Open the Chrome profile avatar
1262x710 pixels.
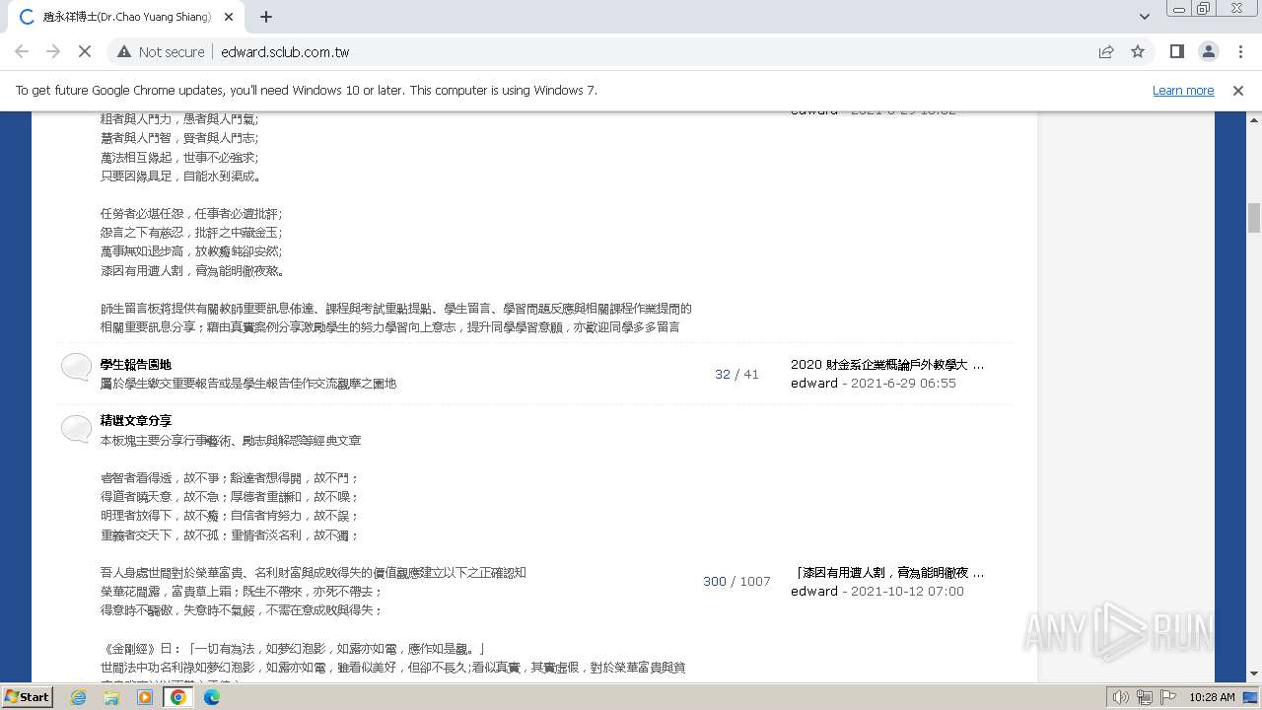click(x=1208, y=51)
